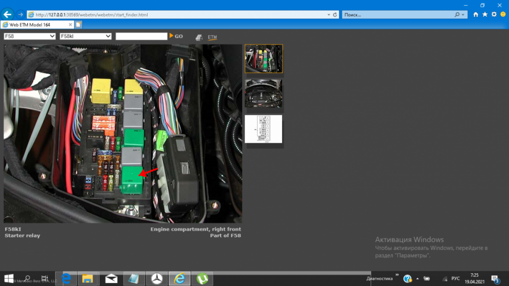Expand the F58kI sub-component dropdown
Screen dimensions: 509x286
86,36
